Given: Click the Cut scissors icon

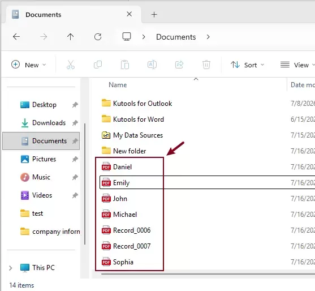Looking at the screenshot, I should [71, 65].
